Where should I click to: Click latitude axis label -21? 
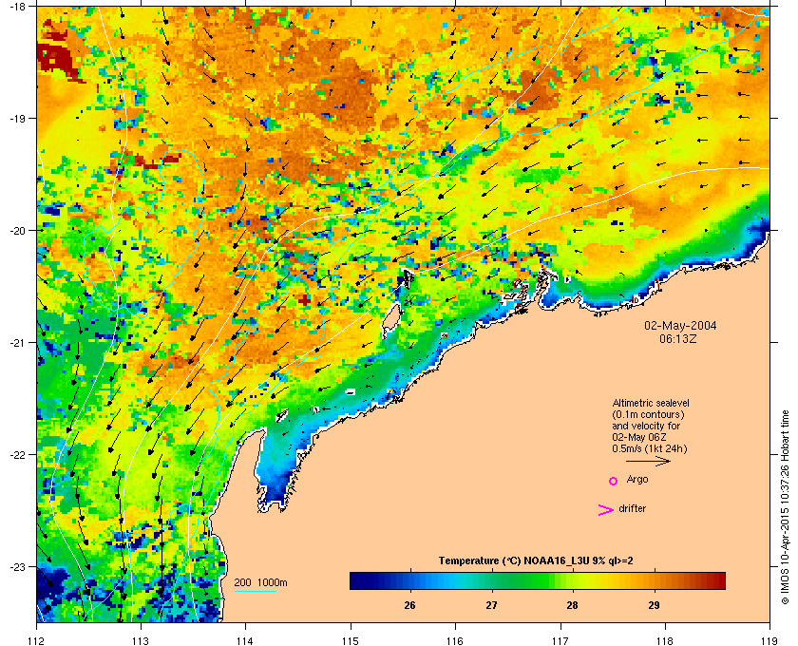point(17,343)
